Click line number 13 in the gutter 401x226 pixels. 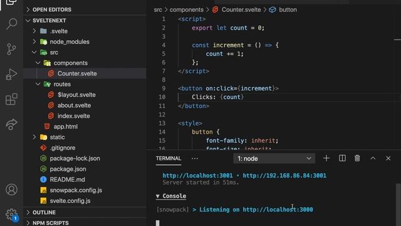coord(162,123)
